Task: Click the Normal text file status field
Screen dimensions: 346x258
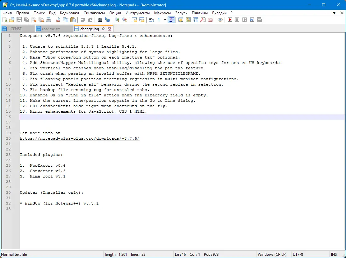Action: point(52,255)
